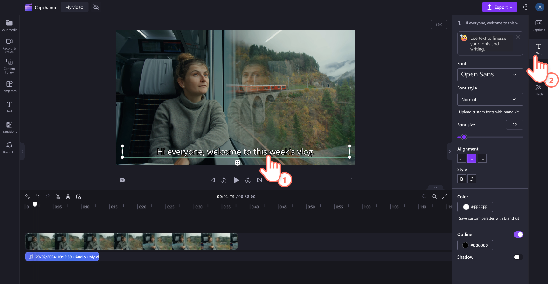
Task: Open Templates panel
Action: 10,86
